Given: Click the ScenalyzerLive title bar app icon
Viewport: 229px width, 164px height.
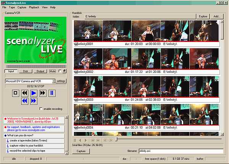Looking at the screenshot, I should 3,3.
